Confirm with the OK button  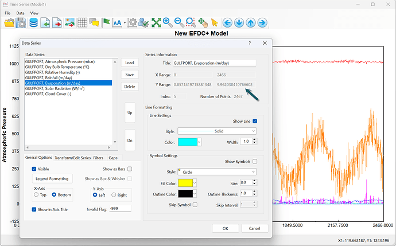226,228
